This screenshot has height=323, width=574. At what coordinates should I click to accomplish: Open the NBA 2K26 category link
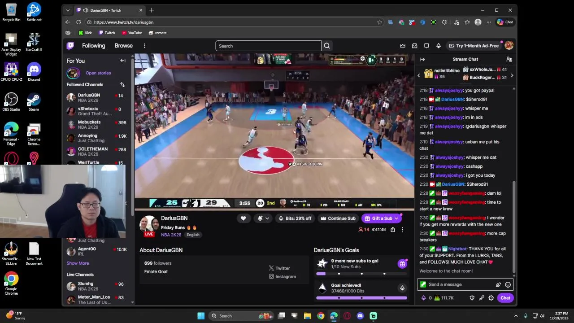click(x=171, y=235)
